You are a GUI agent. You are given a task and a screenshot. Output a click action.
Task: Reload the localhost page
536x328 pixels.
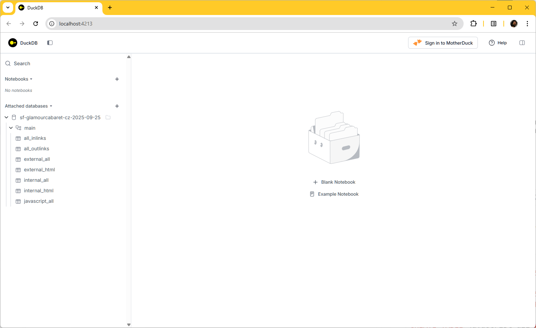point(36,24)
